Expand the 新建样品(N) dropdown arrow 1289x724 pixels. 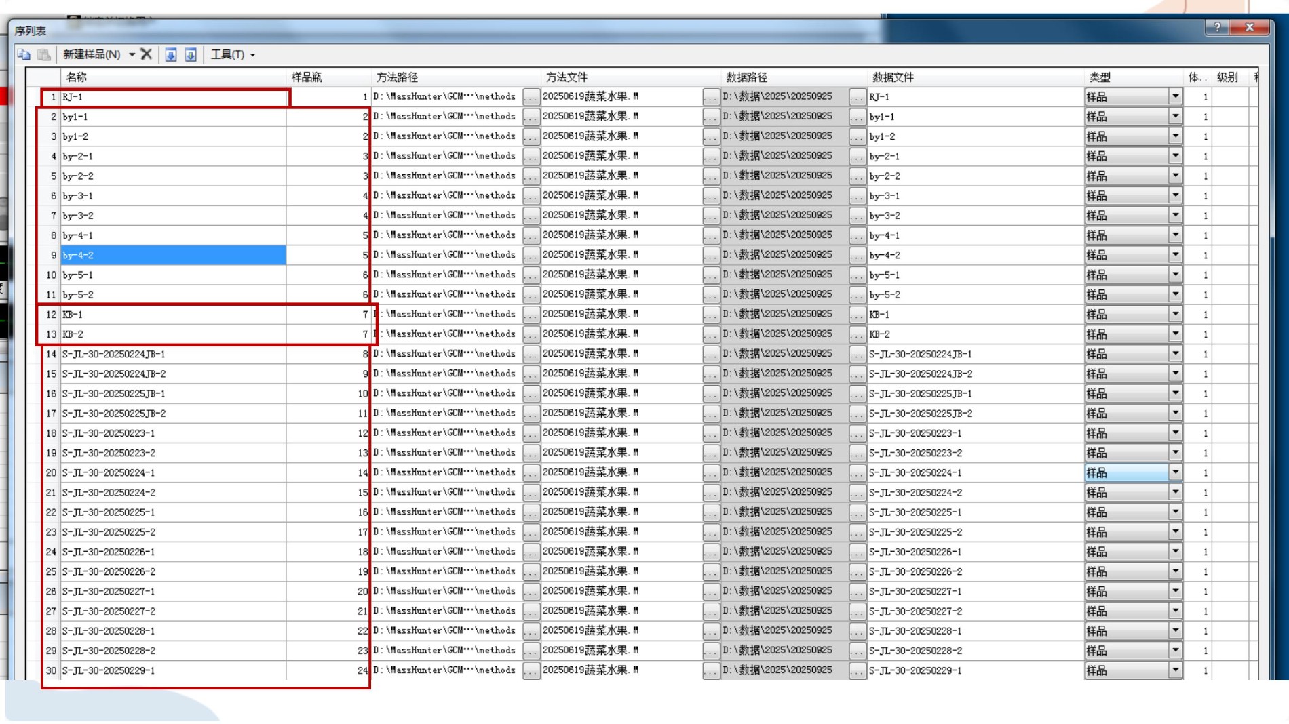point(132,54)
